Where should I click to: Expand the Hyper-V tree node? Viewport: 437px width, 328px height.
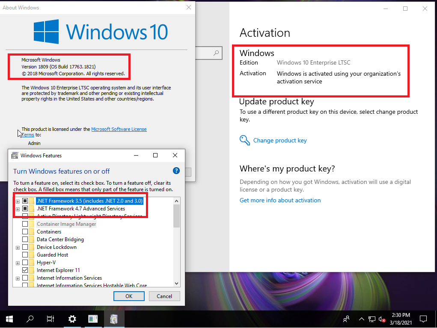click(x=18, y=263)
